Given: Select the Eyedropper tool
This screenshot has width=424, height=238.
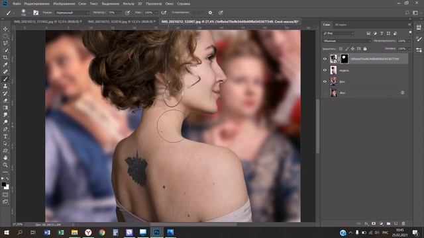Looking at the screenshot, I should [5, 65].
